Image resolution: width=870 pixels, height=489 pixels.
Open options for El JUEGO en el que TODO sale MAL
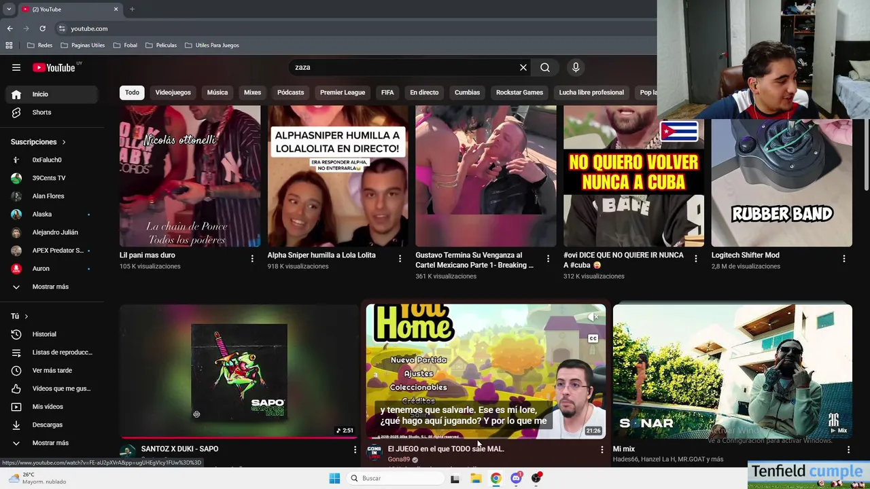pyautogui.click(x=602, y=450)
